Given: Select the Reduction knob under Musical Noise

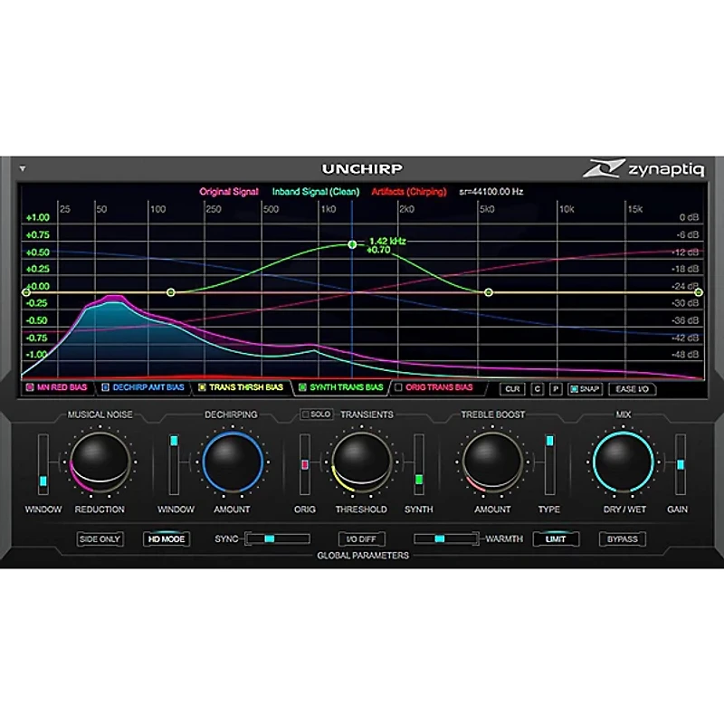Looking at the screenshot, I should 100,463.
